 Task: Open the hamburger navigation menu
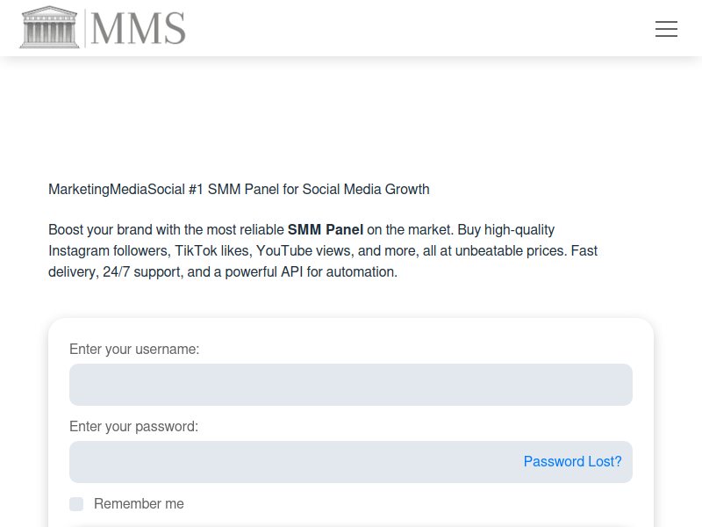point(666,29)
